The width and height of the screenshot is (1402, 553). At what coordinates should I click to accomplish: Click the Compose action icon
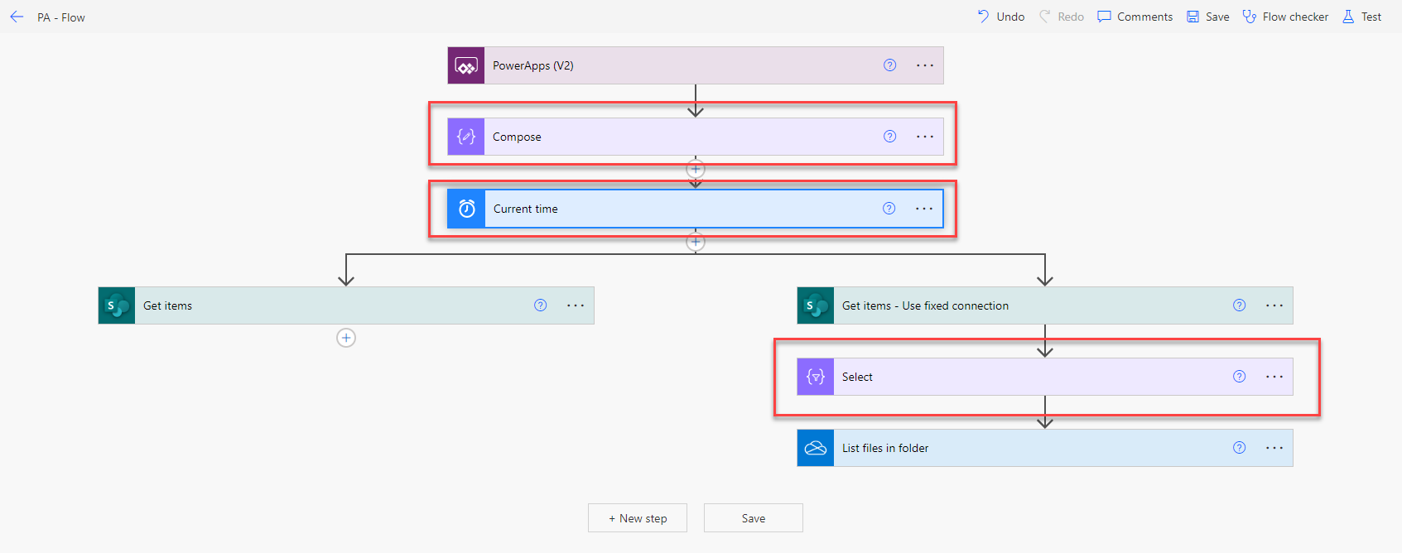pyautogui.click(x=466, y=137)
